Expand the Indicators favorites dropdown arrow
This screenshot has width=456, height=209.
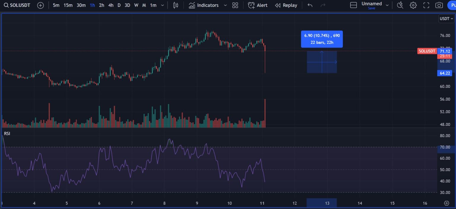click(x=225, y=5)
